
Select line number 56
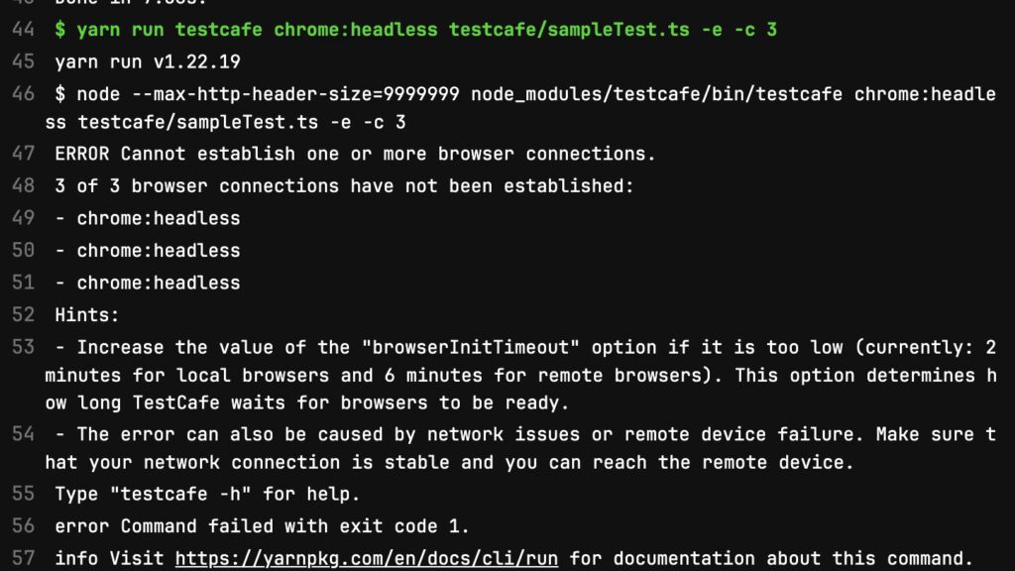pyautogui.click(x=24, y=526)
